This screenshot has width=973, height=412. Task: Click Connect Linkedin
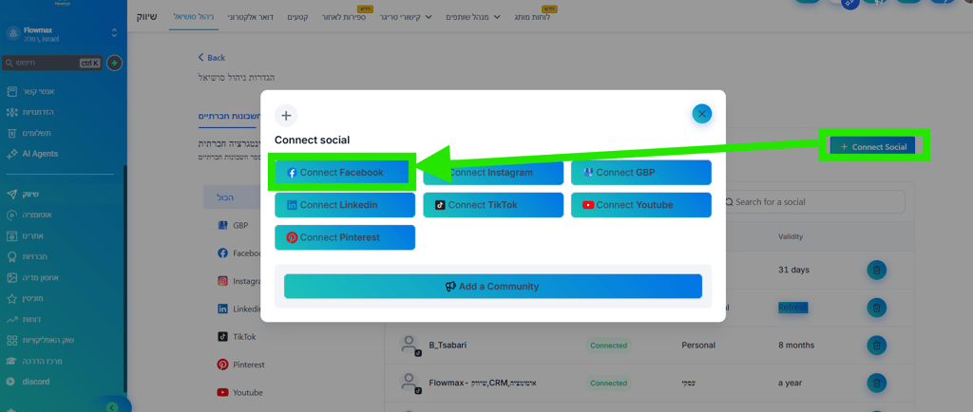[344, 205]
